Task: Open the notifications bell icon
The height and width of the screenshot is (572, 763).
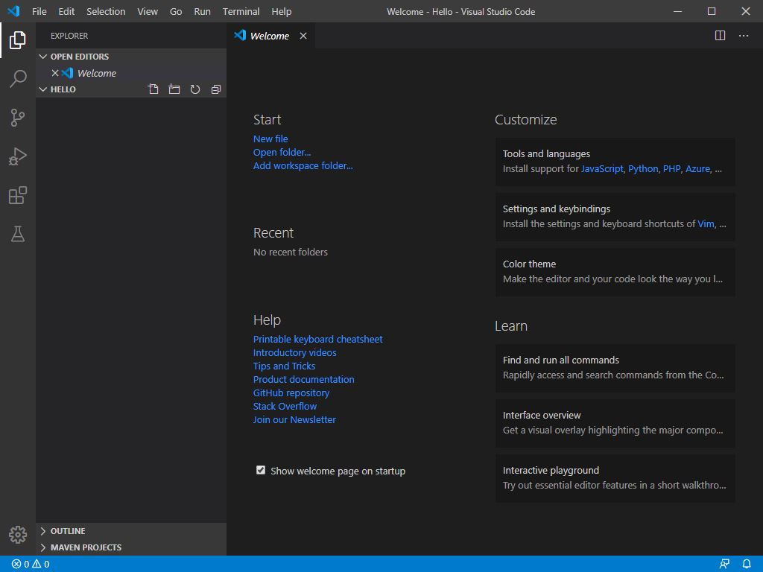Action: pos(747,565)
